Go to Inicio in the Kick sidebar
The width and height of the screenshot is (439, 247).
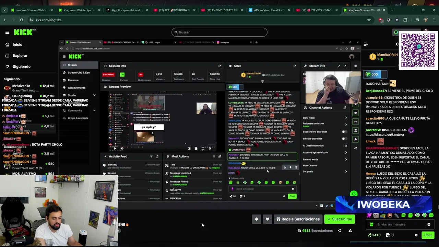click(14, 45)
